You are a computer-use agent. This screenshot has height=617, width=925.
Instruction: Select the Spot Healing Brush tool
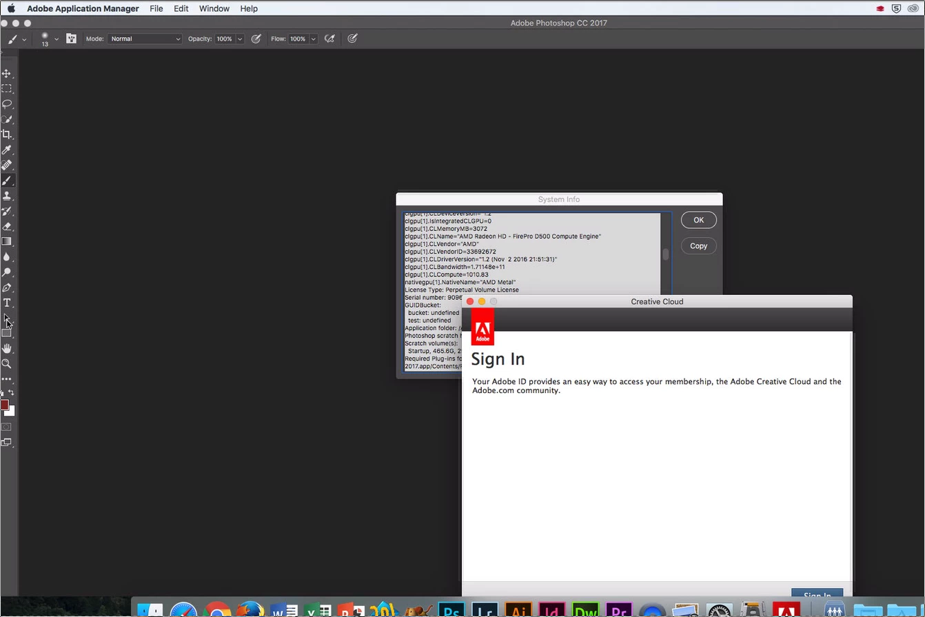7,165
